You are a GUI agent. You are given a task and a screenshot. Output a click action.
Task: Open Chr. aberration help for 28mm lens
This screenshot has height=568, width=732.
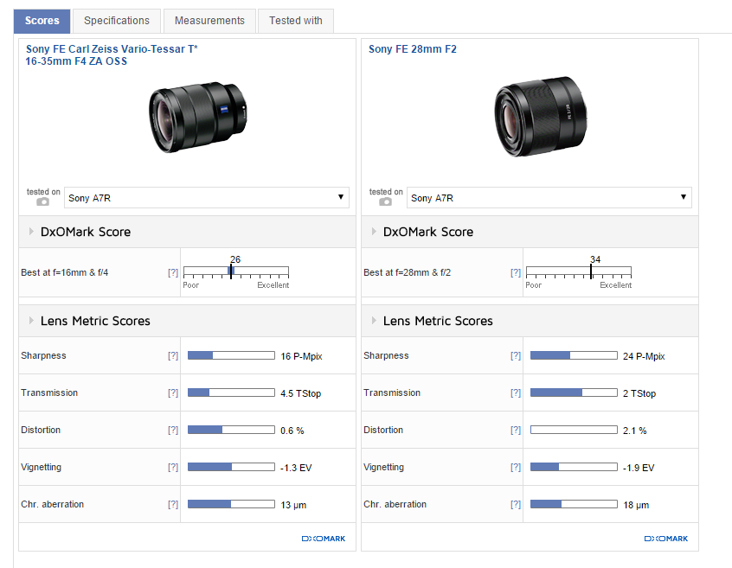(x=516, y=504)
